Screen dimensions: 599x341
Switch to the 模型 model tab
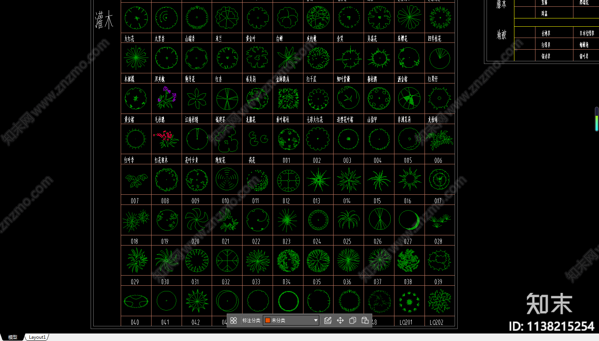[13, 337]
